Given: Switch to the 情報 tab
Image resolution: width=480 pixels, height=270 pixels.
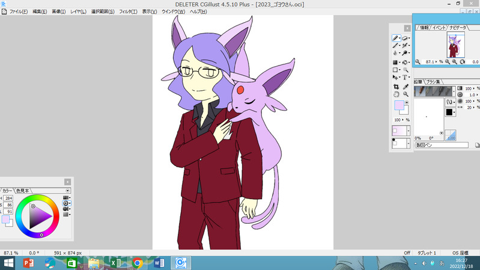Looking at the screenshot, I should point(424,28).
